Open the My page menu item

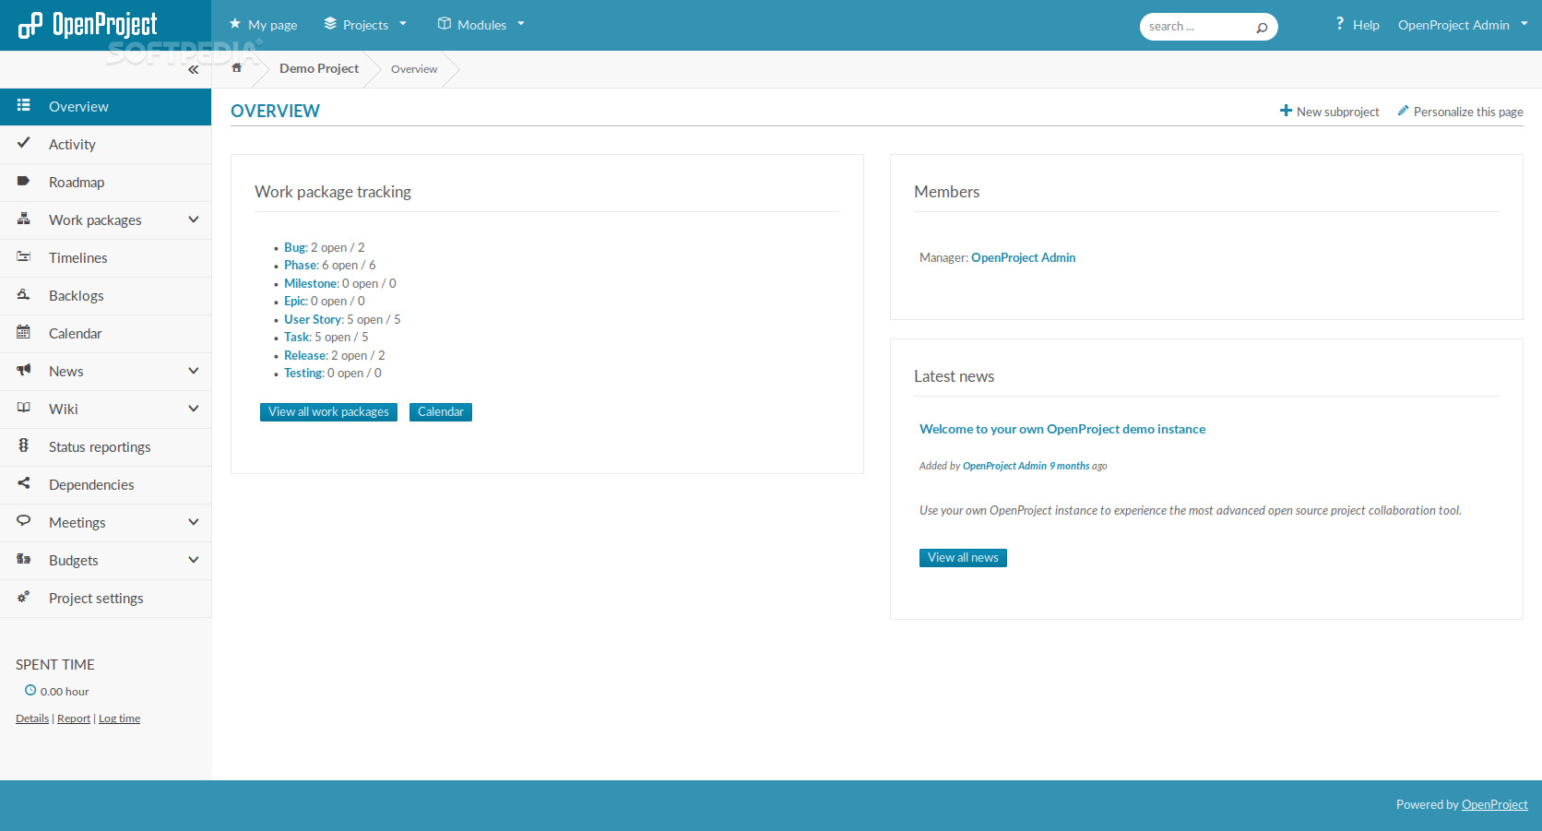click(263, 25)
